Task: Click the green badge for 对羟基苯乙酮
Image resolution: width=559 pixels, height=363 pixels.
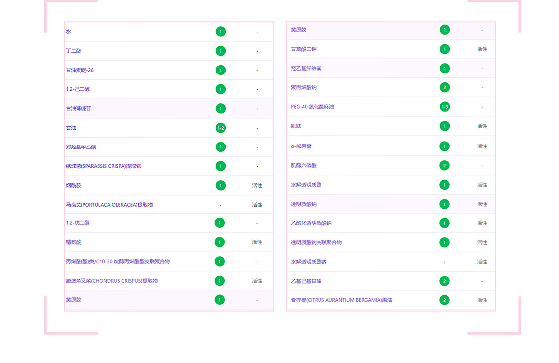Action: (220, 147)
